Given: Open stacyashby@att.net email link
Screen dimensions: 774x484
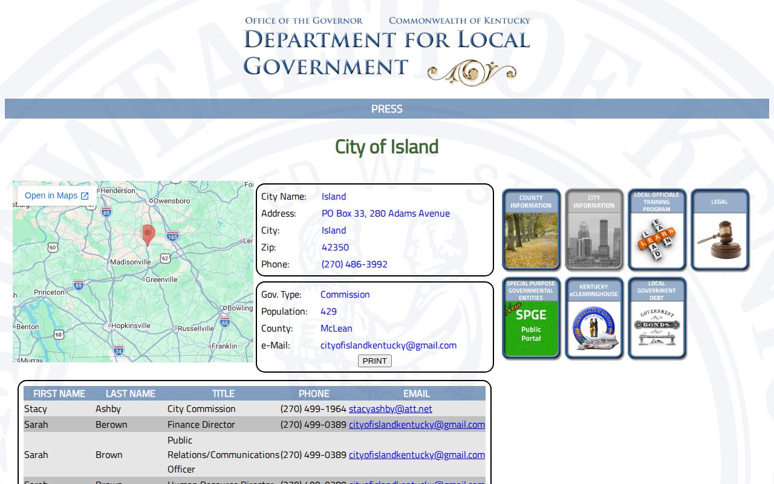Looking at the screenshot, I should [391, 409].
